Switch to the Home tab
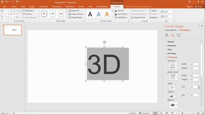The image size is (205, 115). pos(14,6)
